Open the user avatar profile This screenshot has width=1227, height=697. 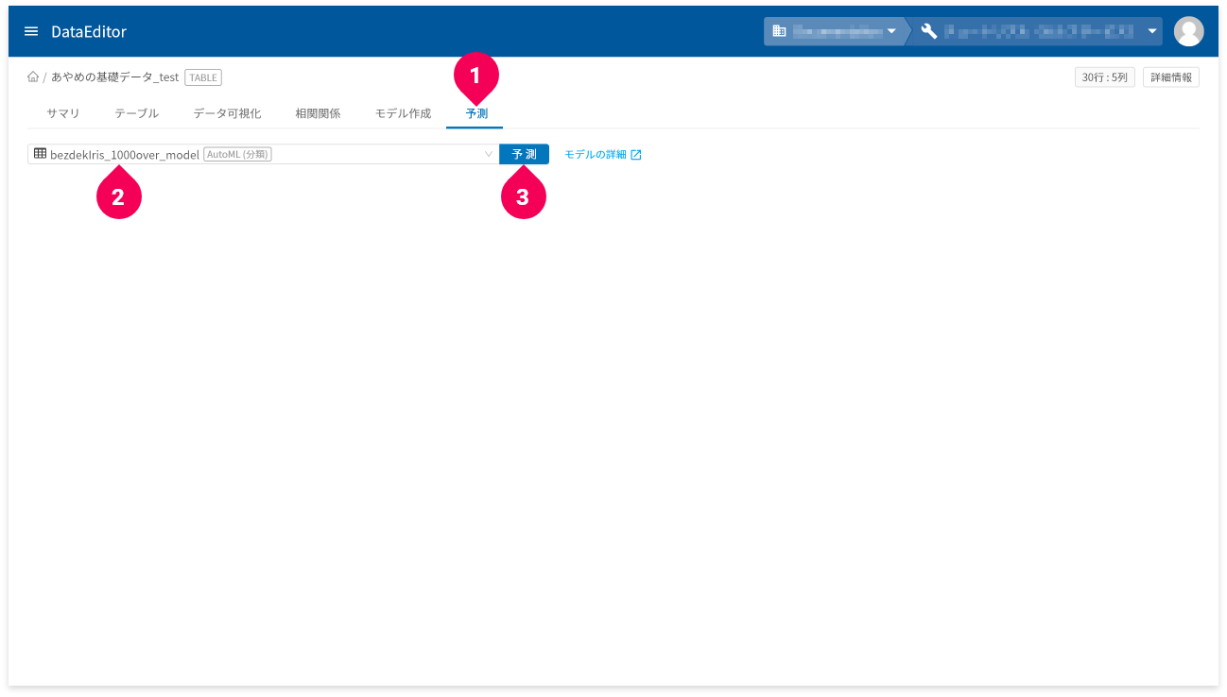(1188, 31)
